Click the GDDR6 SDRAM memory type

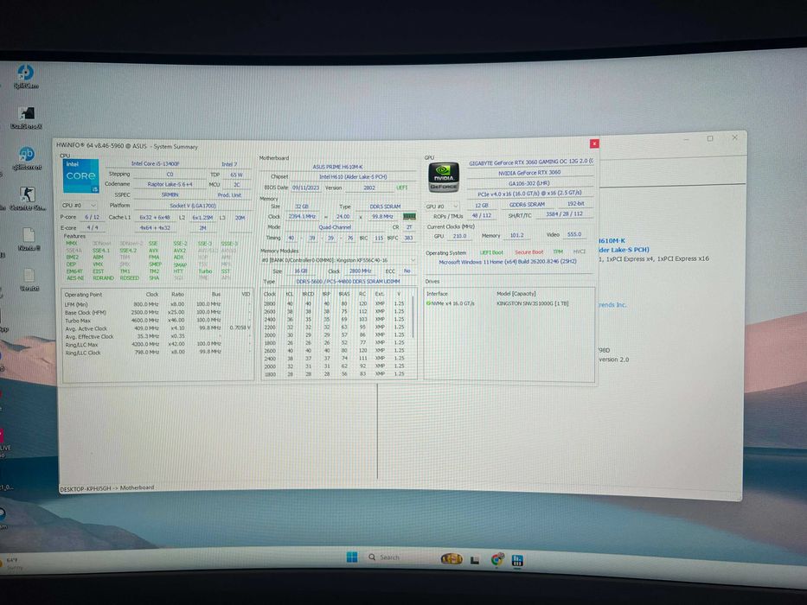[x=527, y=204]
